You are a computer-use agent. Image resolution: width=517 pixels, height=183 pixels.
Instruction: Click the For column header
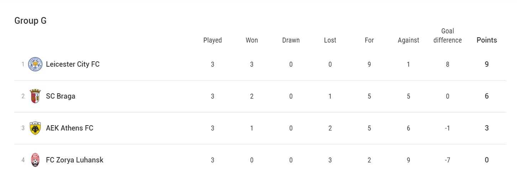[x=369, y=40]
